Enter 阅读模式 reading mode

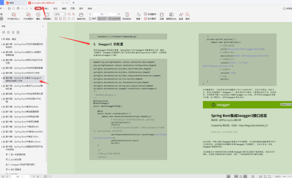[x=47, y=16]
